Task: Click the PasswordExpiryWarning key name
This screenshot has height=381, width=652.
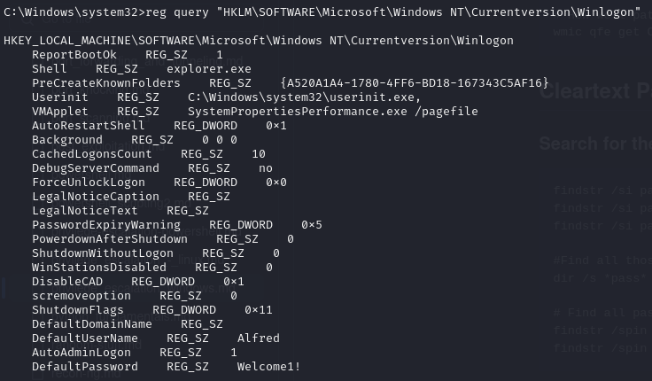Action: (x=106, y=225)
